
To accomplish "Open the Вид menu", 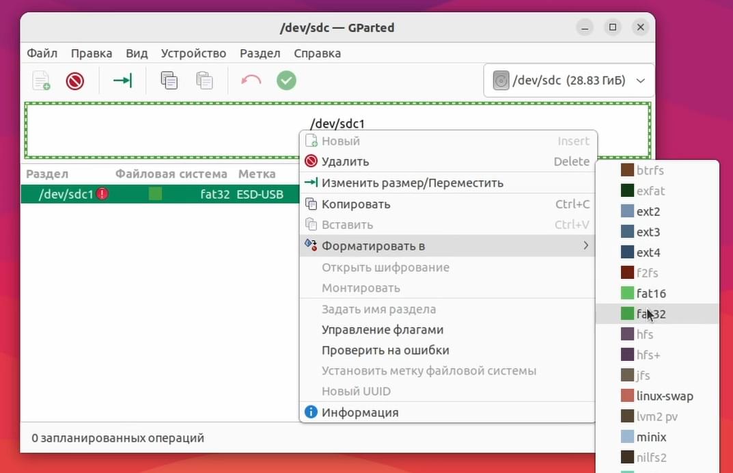I will pos(137,53).
